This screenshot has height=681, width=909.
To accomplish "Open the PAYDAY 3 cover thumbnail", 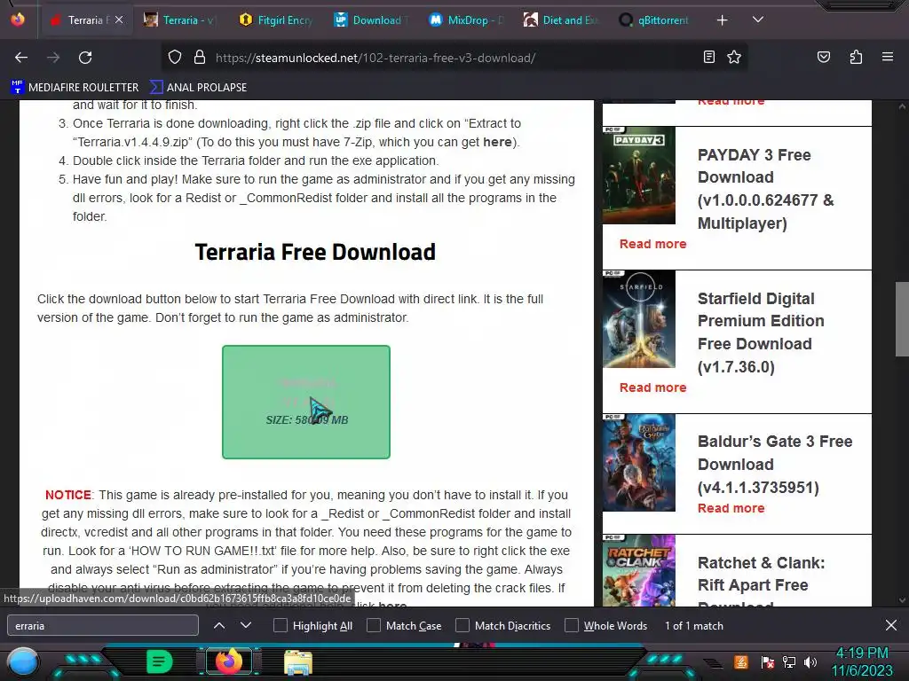I will pyautogui.click(x=639, y=176).
